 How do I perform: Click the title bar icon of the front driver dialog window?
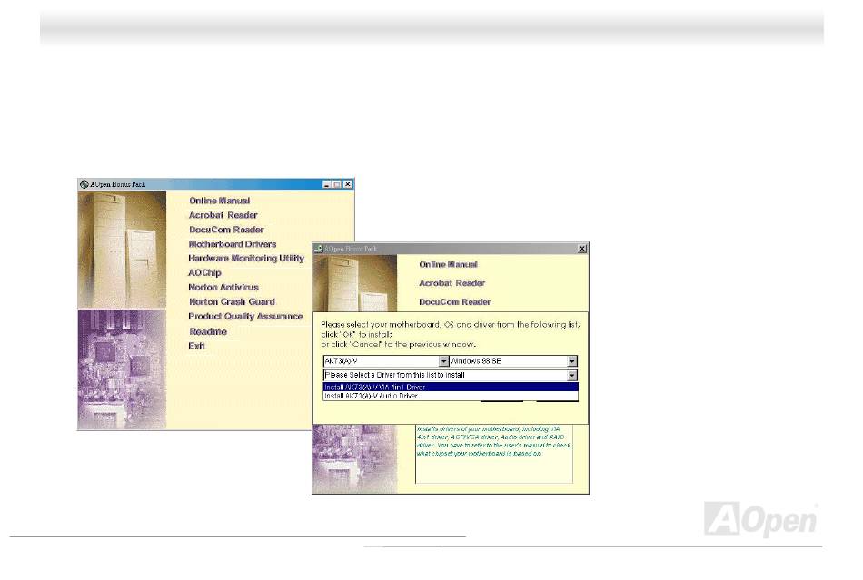coord(319,249)
